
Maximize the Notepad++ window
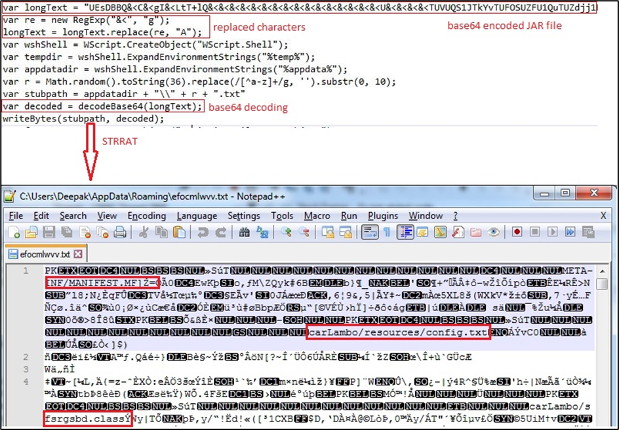coord(565,193)
